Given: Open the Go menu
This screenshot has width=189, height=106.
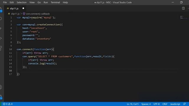Looking at the screenshot, I should [39, 2].
